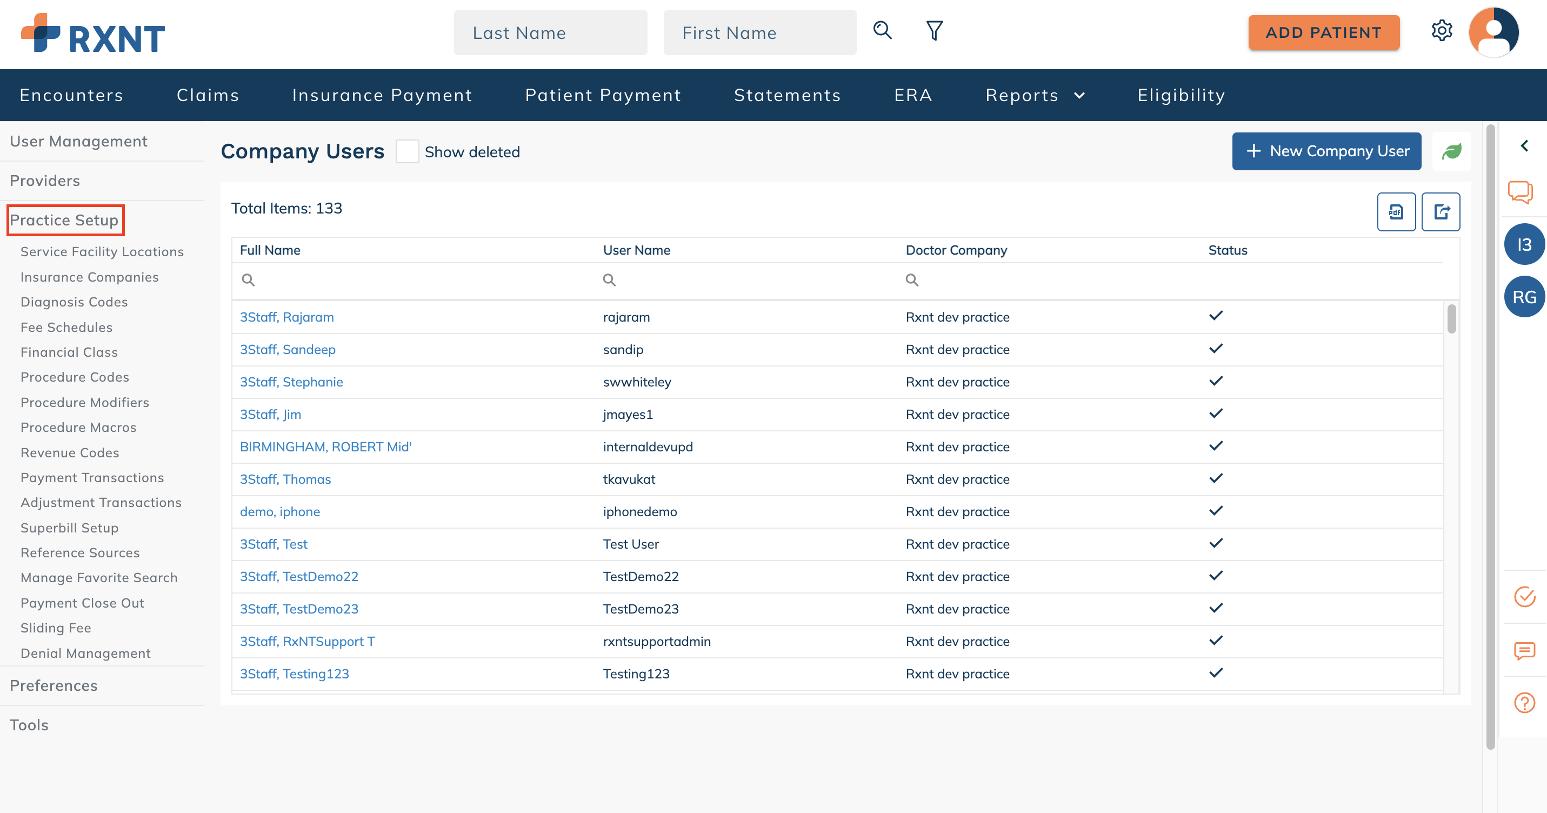Image resolution: width=1547 pixels, height=813 pixels.
Task: Sort by Full Name column header
Action: (270, 250)
